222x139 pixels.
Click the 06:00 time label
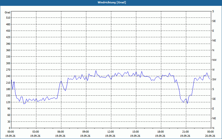(x=61, y=131)
